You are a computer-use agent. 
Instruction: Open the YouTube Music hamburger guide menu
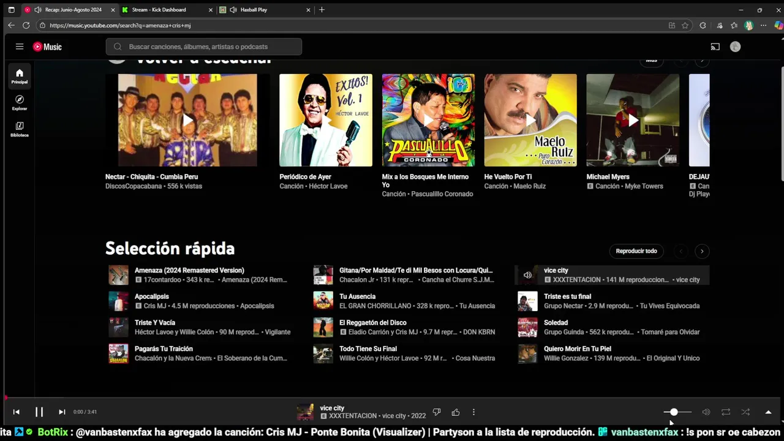(x=20, y=47)
